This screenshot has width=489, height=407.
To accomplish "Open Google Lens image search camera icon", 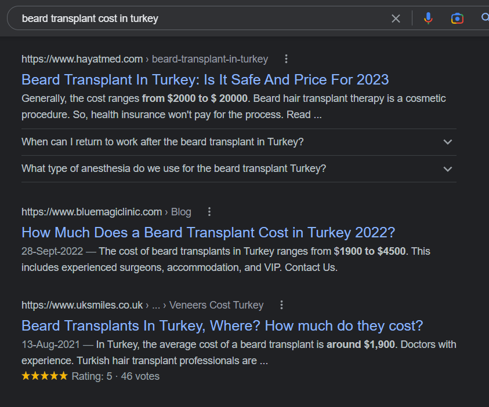I will point(457,19).
